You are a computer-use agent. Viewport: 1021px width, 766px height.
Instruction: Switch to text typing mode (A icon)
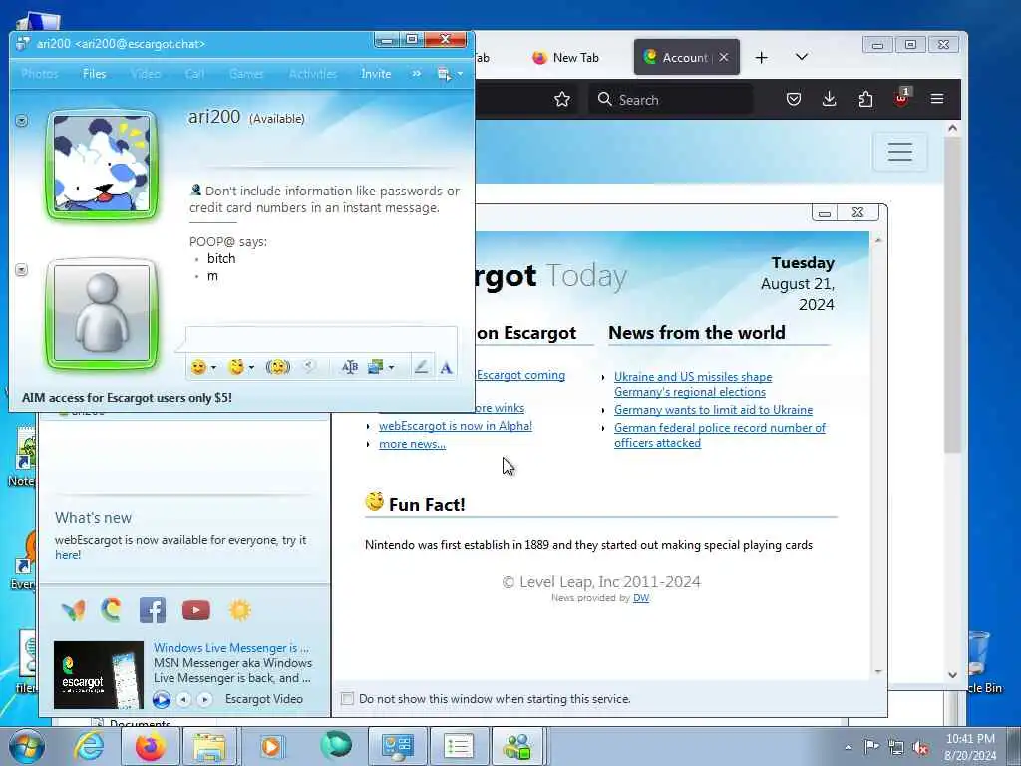[446, 368]
